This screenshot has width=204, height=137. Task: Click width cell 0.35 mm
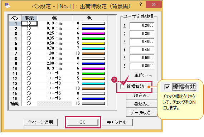coord(54,38)
